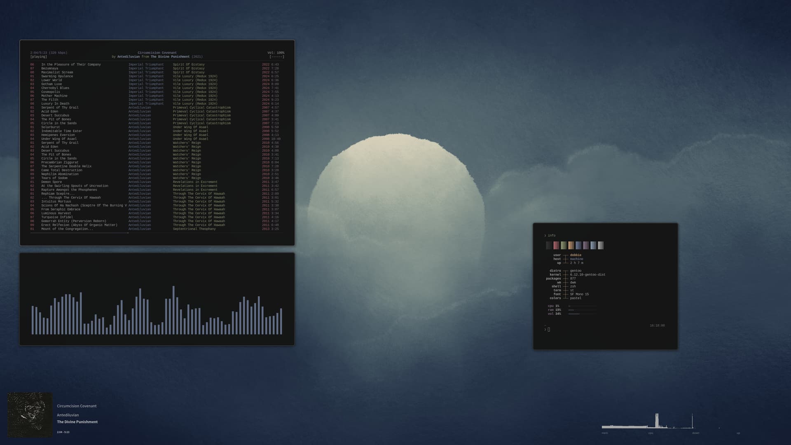Select the 'Chernobyl Blues' track row

pyautogui.click(x=55, y=88)
